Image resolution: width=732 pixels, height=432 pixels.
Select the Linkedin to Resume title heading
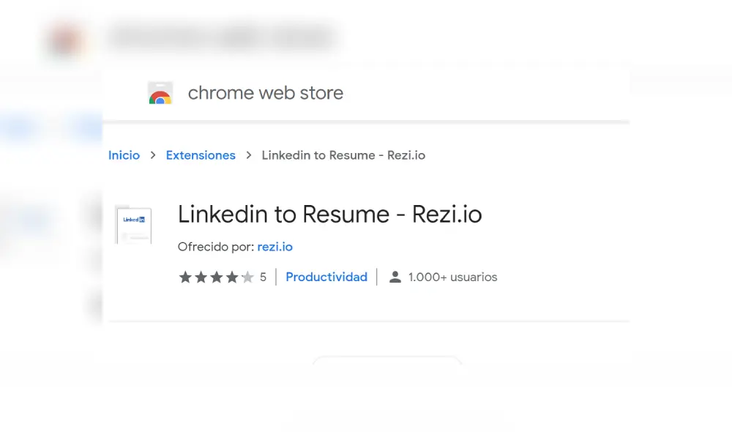[x=330, y=214]
